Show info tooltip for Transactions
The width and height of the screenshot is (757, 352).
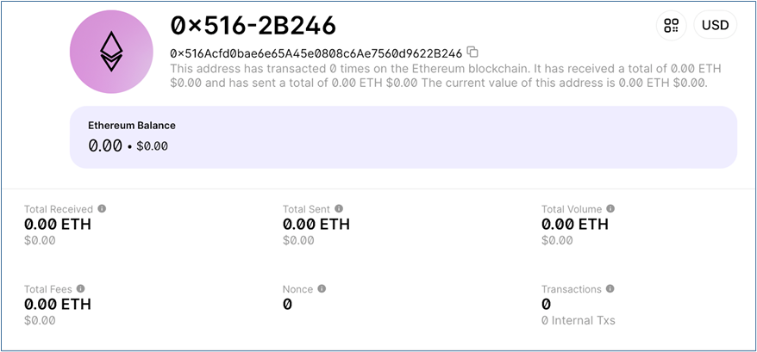[x=610, y=288]
